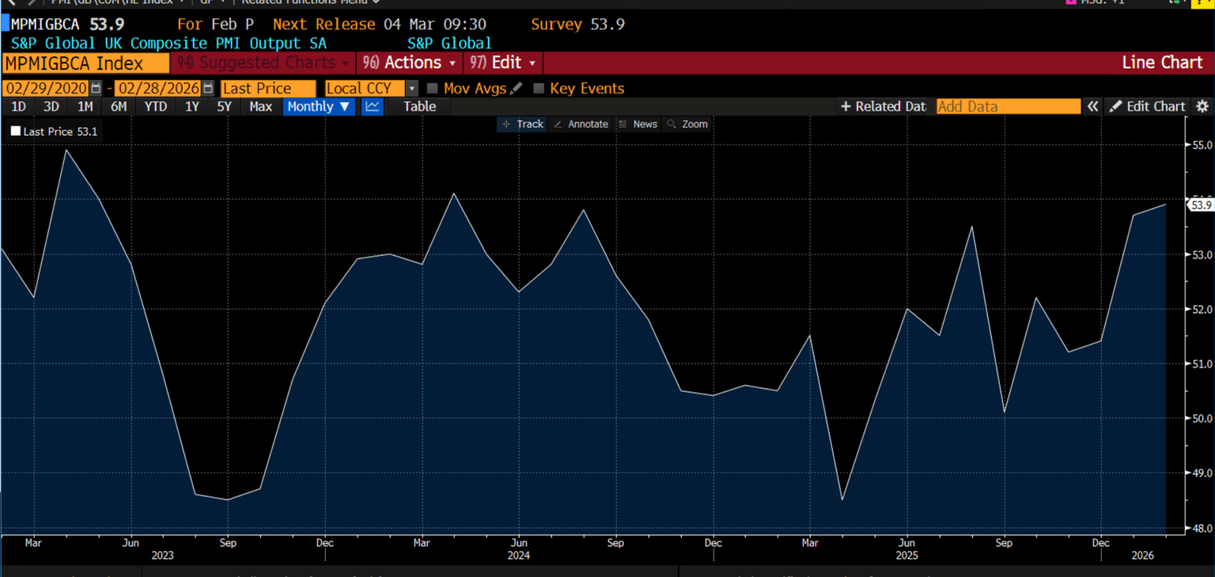This screenshot has width=1215, height=577.
Task: Enable the Mov Avgs checkbox
Action: click(433, 89)
